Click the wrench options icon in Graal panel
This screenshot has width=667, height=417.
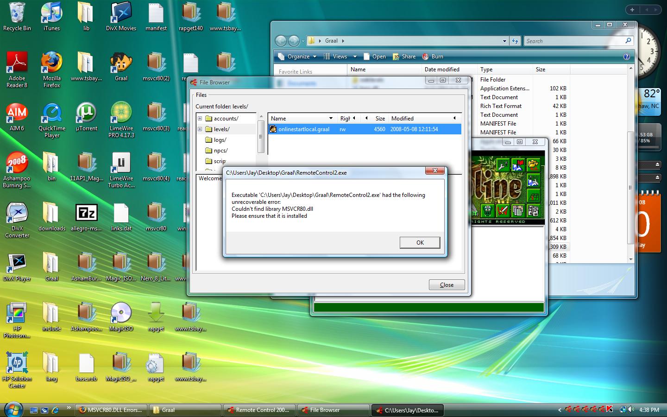pyautogui.click(x=503, y=164)
